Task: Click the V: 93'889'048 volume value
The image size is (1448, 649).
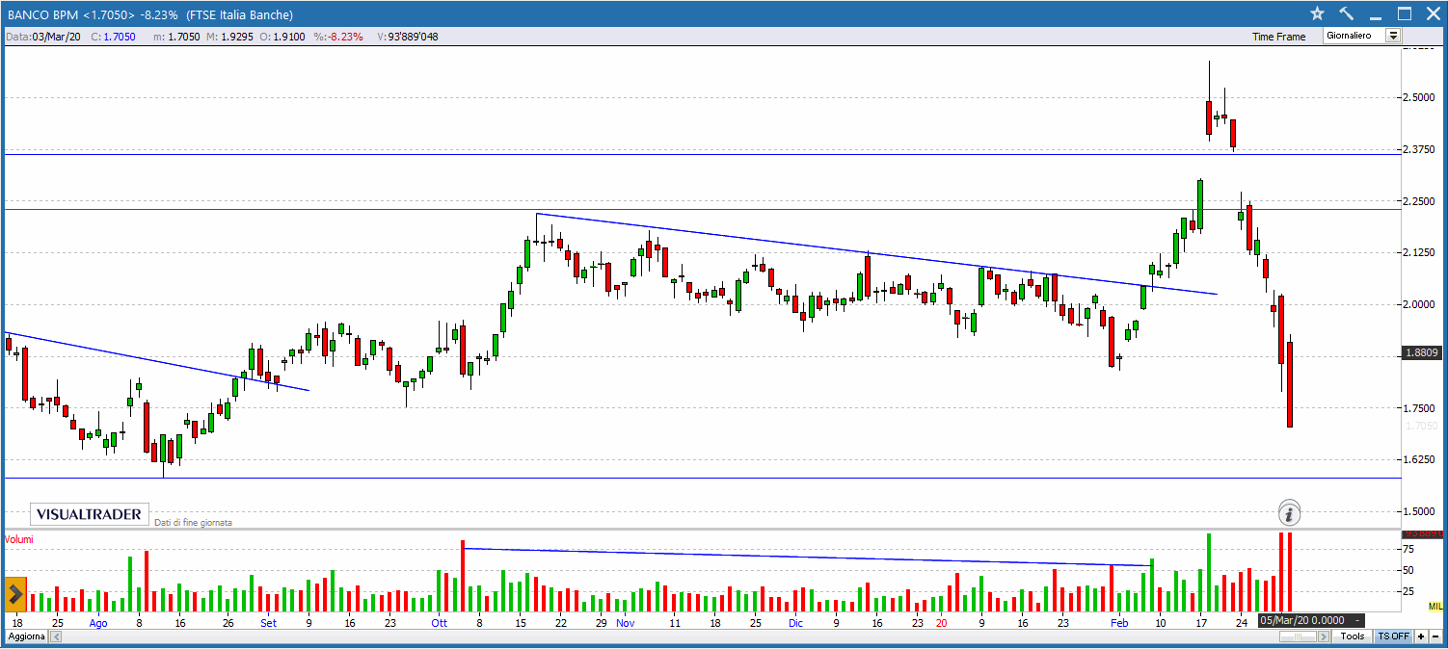Action: coord(408,37)
